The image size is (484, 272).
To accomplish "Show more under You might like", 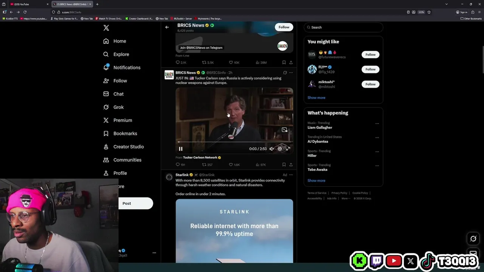I will [x=316, y=97].
